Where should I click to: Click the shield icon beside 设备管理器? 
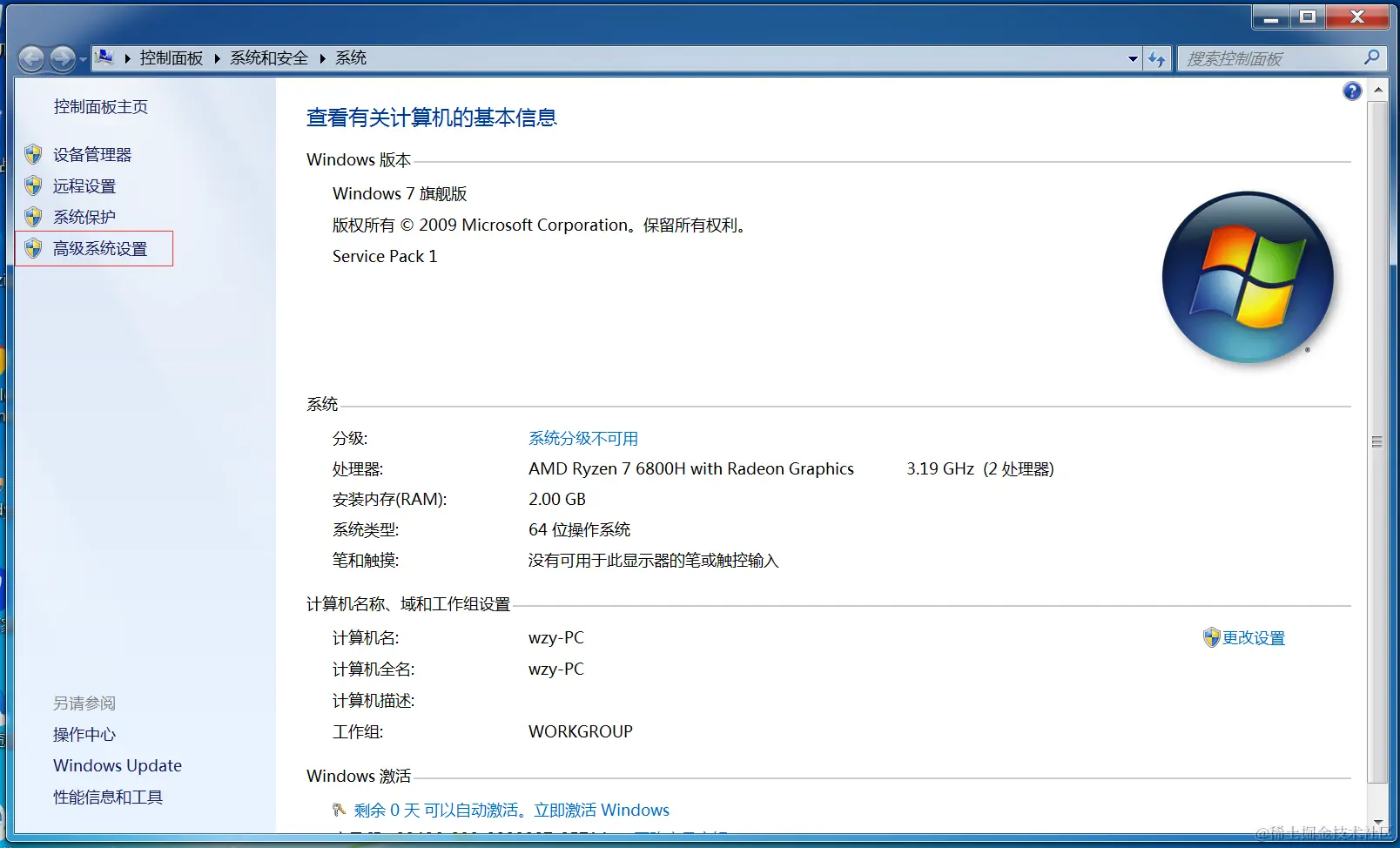click(33, 154)
